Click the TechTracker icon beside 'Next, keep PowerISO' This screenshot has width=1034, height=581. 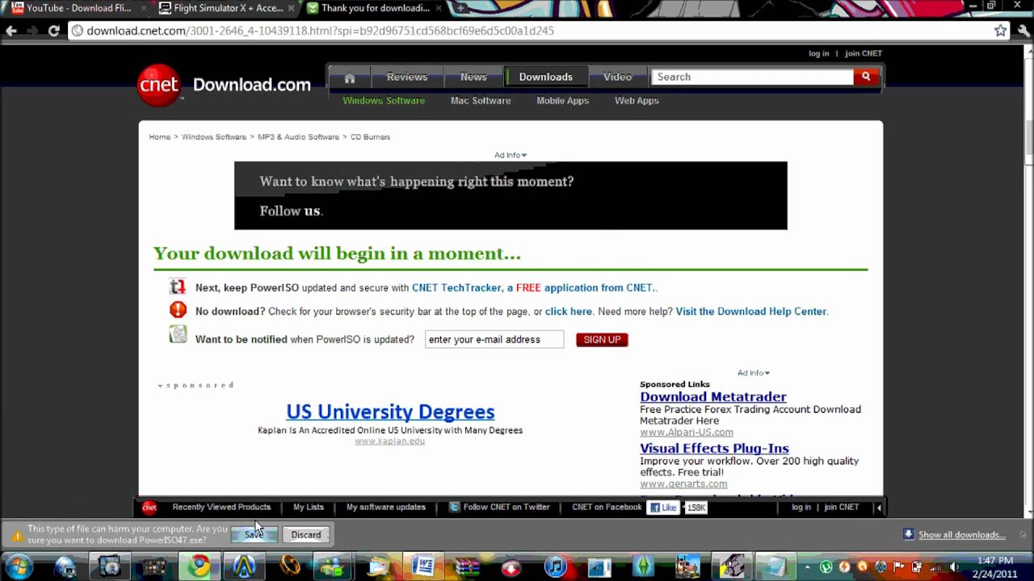178,286
